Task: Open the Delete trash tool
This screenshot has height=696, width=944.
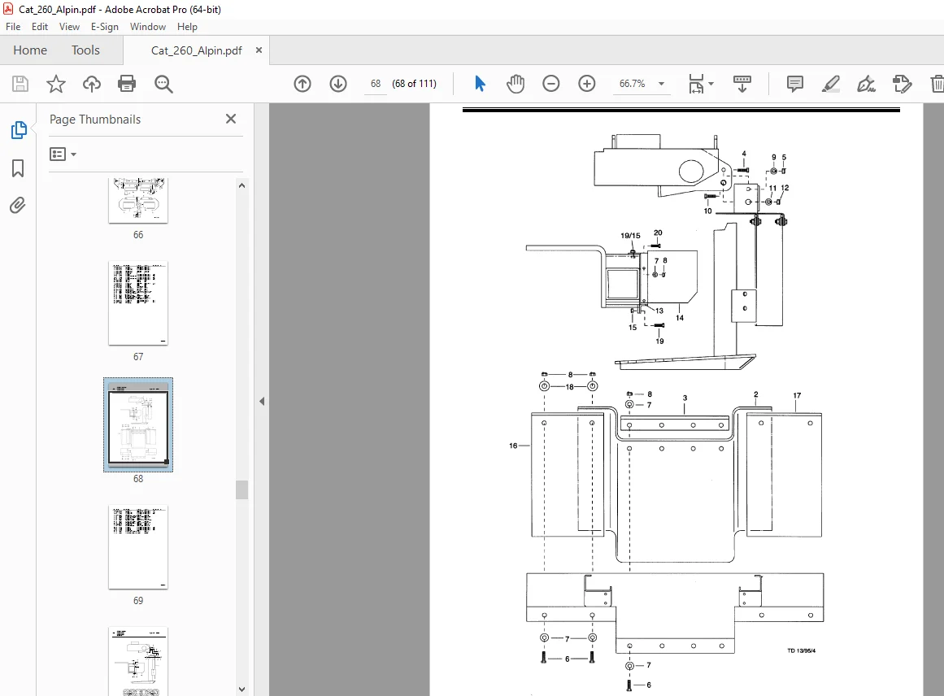Action: tap(937, 84)
